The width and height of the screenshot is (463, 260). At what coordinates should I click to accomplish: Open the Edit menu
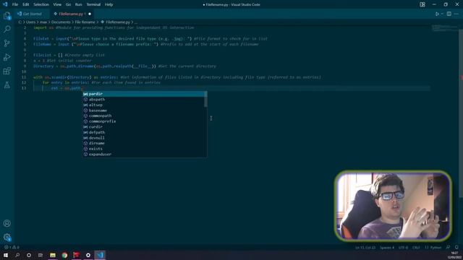point(26,4)
